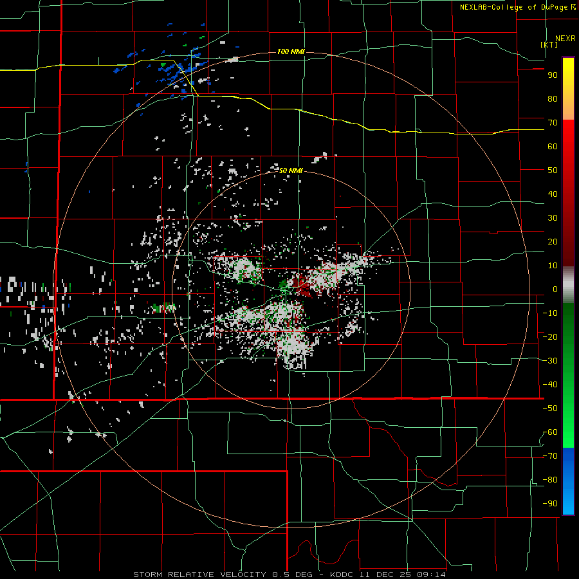Click the "-40" value on the velocity scale
Screen dimensions: 579x579
[550, 385]
